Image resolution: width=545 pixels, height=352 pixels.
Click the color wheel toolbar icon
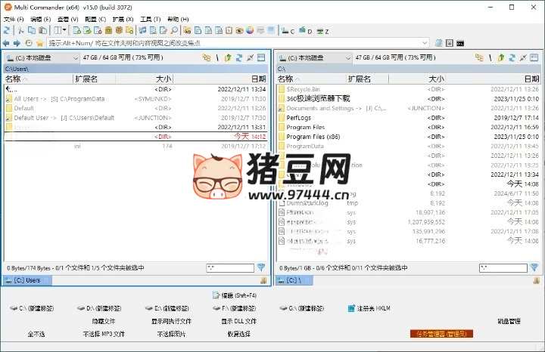(249, 31)
